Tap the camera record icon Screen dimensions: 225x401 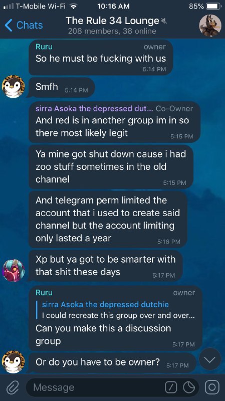point(211,387)
